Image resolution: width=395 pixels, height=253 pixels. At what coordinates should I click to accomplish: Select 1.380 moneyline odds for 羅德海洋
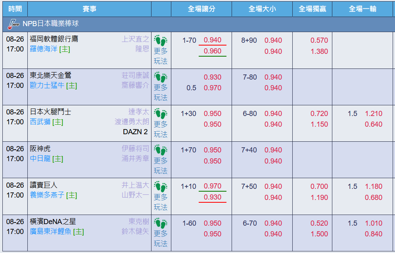point(319,51)
